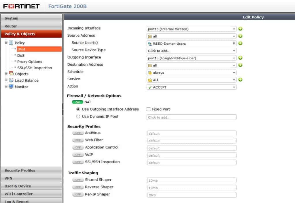Click the plus icon next to Outgoing Interface
The width and height of the screenshot is (295, 203).
click(241, 58)
